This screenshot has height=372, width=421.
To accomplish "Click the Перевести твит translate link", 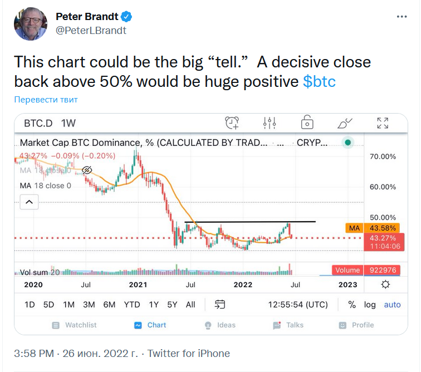I will 46,100.
